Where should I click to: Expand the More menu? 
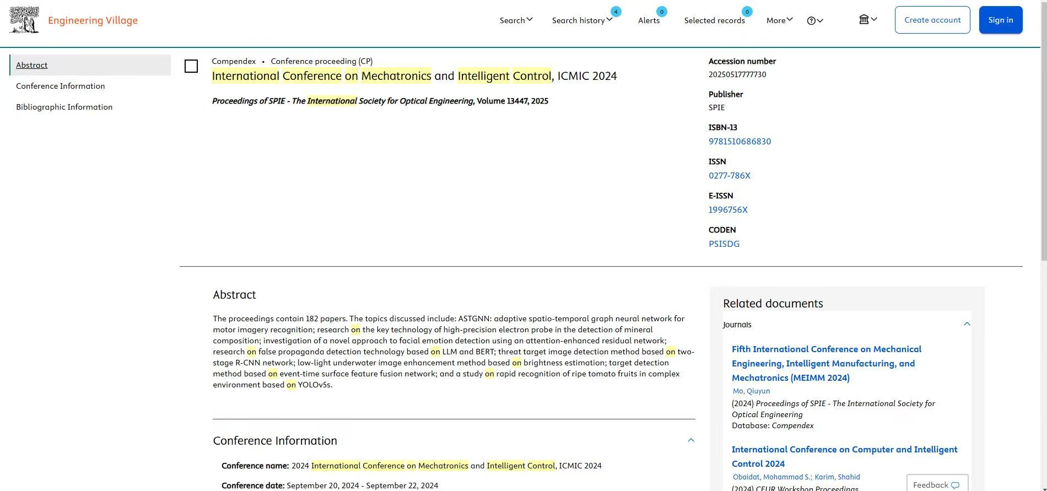(780, 20)
